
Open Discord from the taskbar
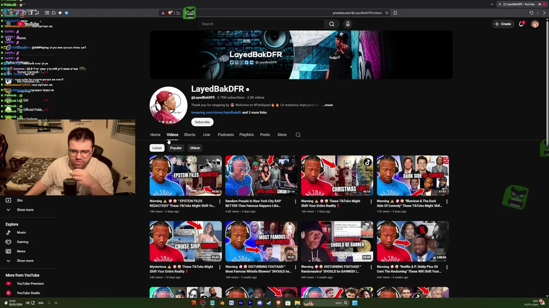click(259, 303)
